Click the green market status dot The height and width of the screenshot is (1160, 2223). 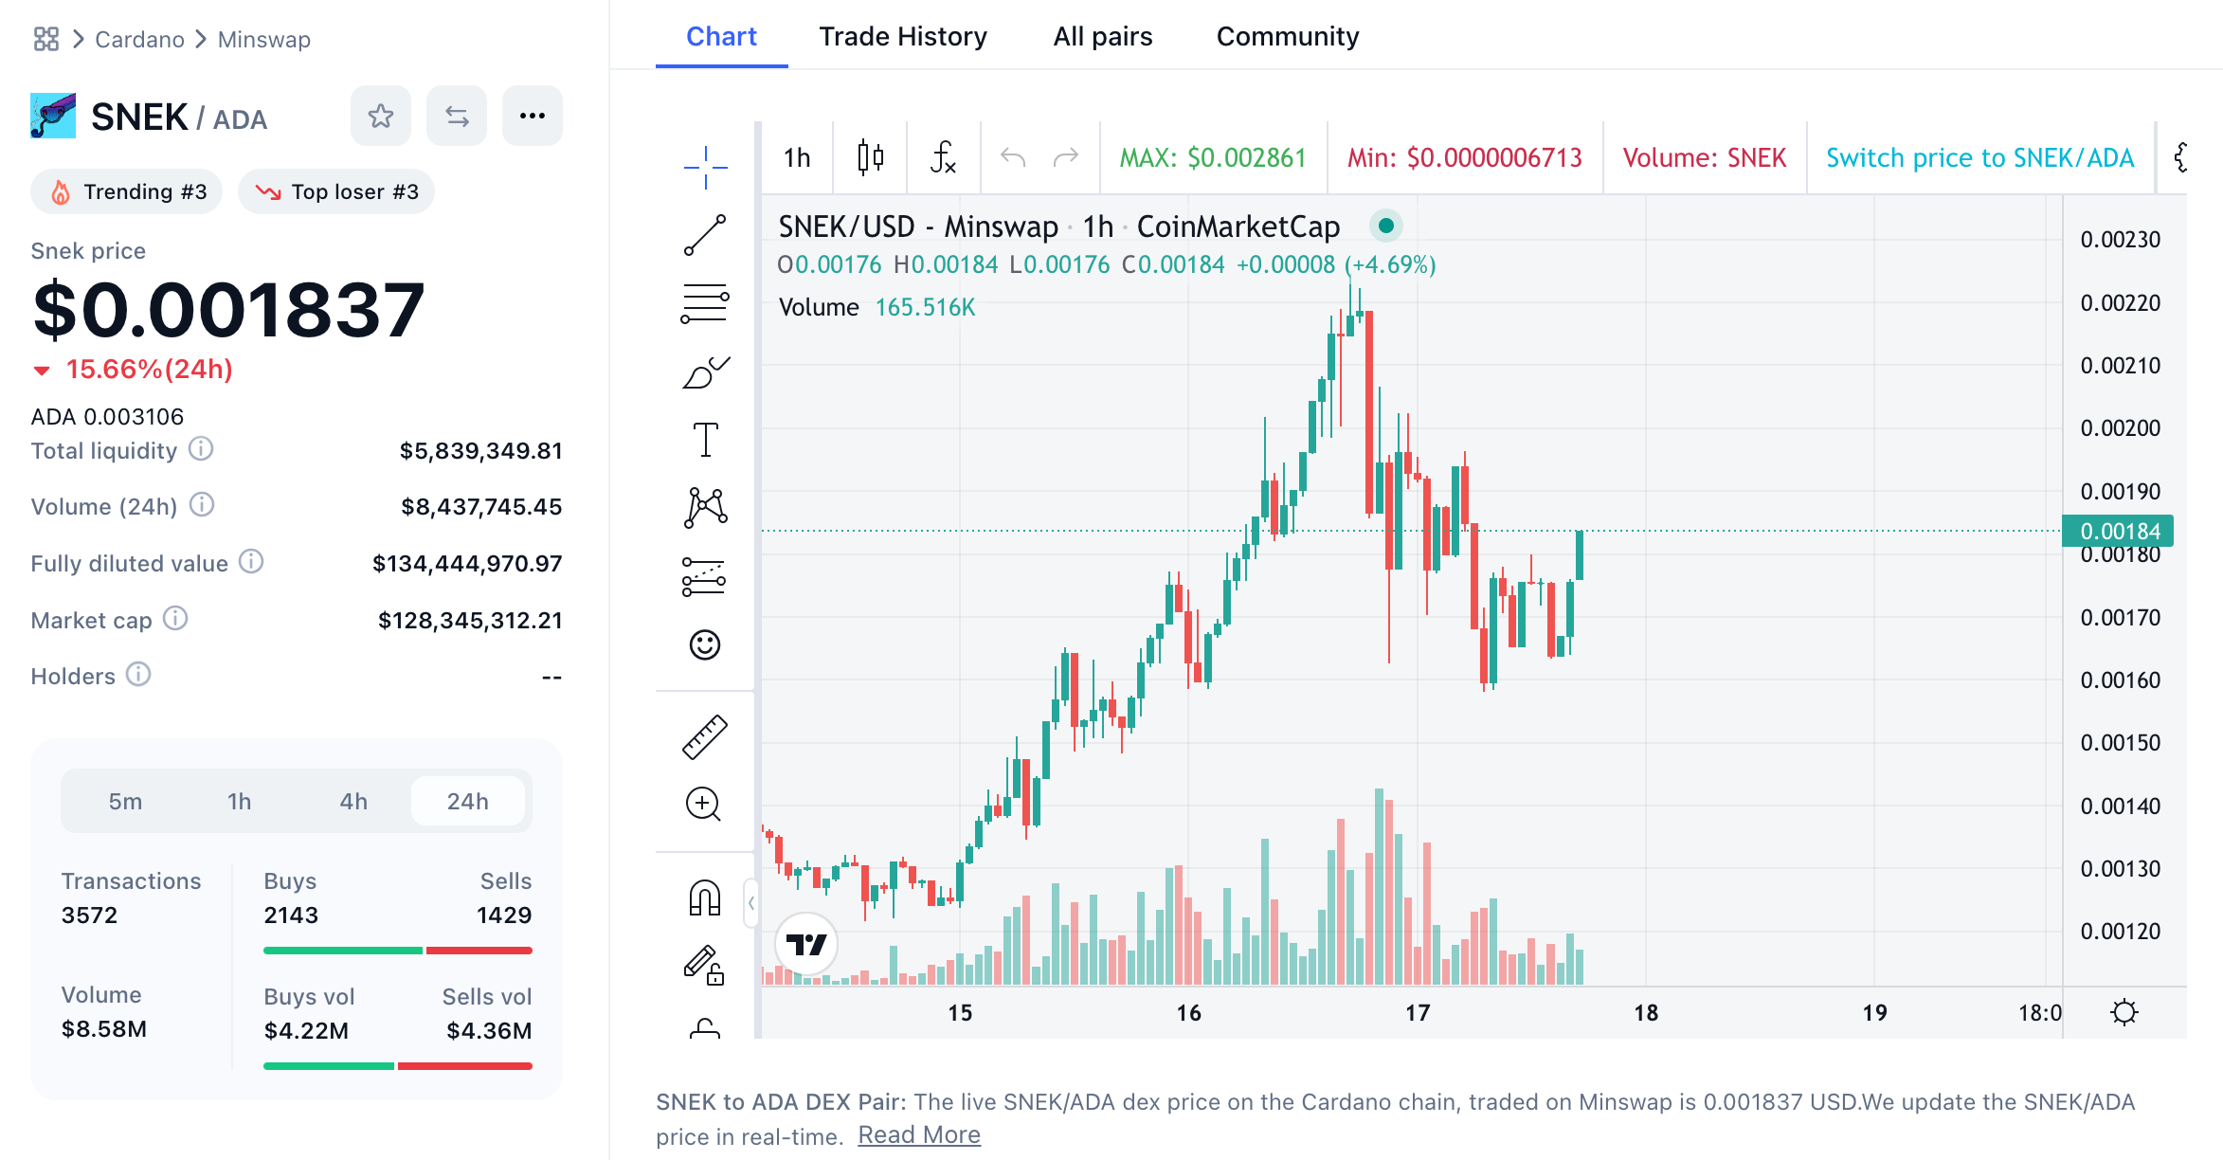pyautogui.click(x=1386, y=226)
